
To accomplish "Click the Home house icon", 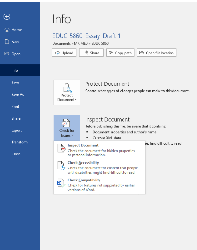I will [7, 30].
